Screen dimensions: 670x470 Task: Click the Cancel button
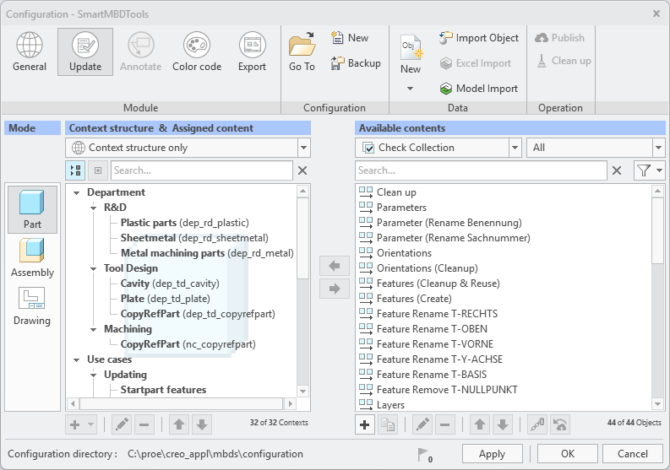632,454
